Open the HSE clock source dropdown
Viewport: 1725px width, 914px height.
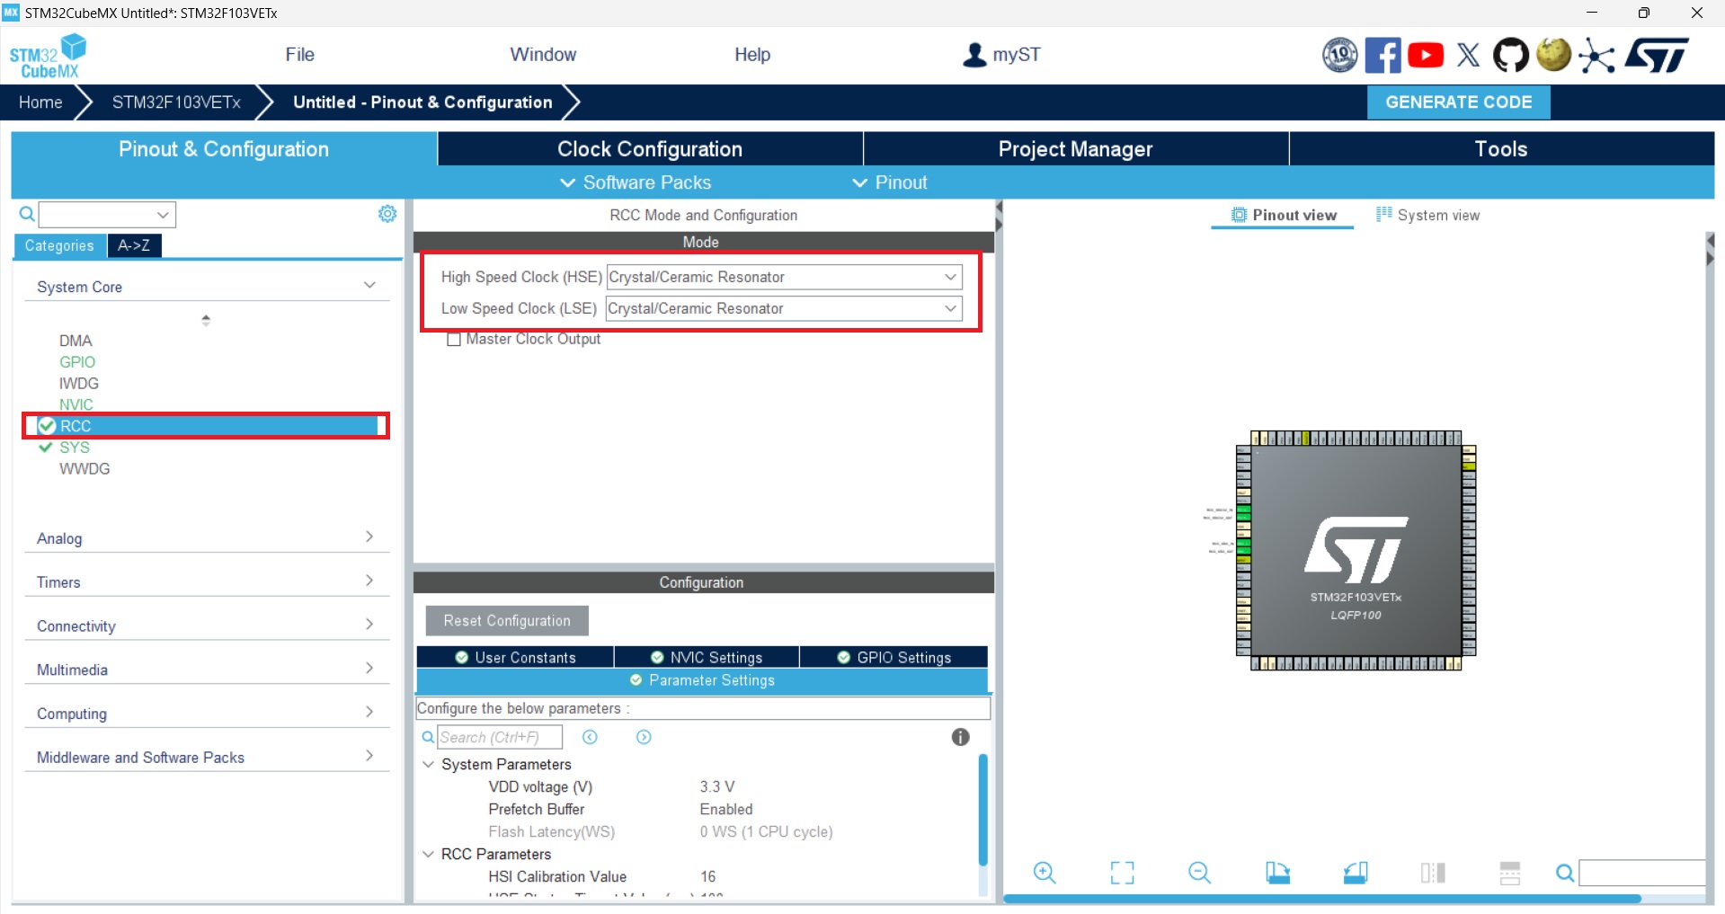[784, 277]
